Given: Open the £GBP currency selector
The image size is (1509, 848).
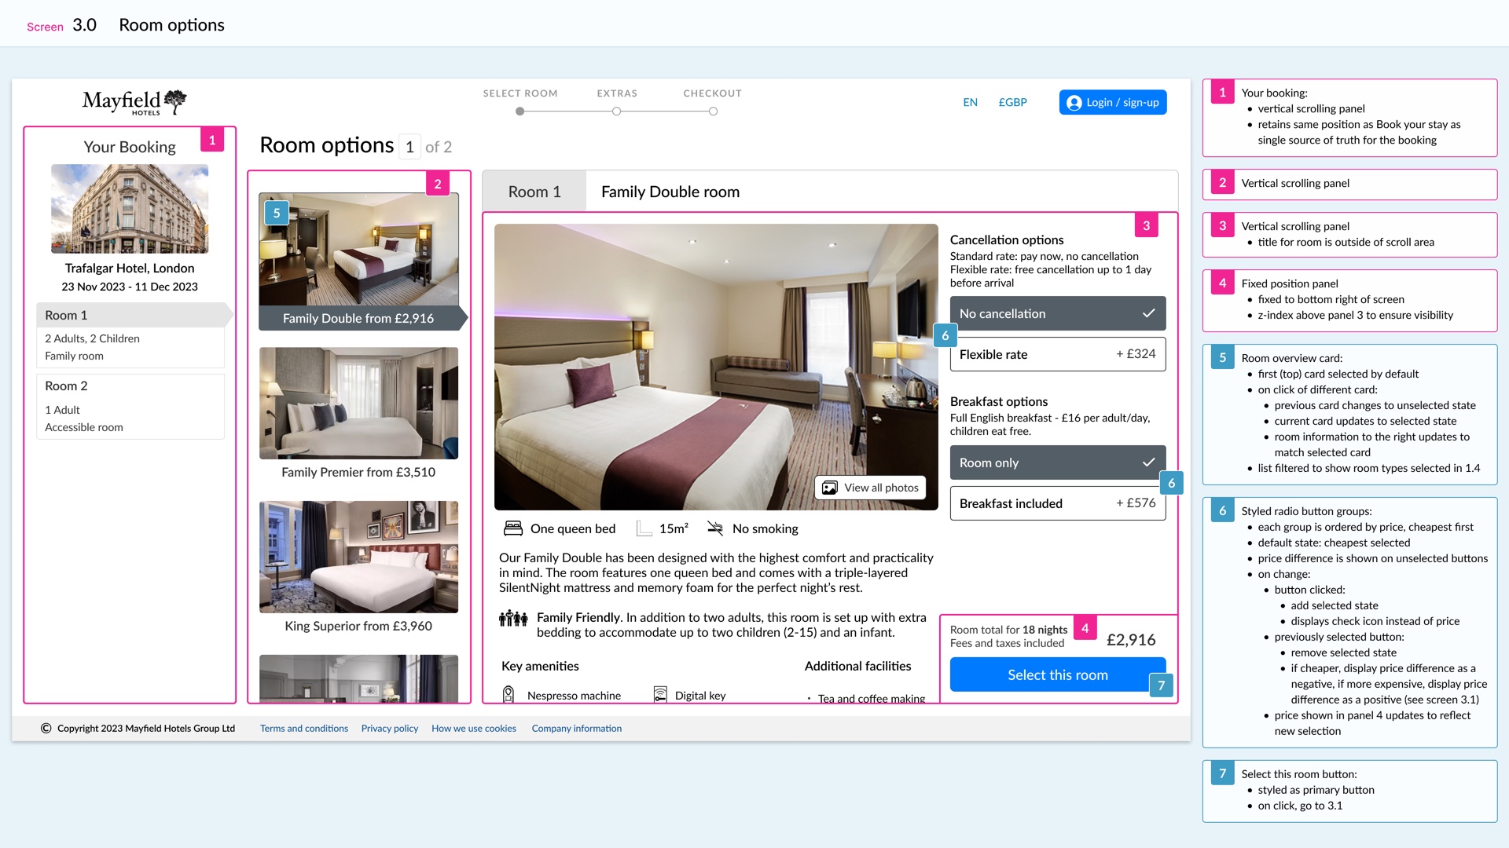Looking at the screenshot, I should [x=1012, y=102].
